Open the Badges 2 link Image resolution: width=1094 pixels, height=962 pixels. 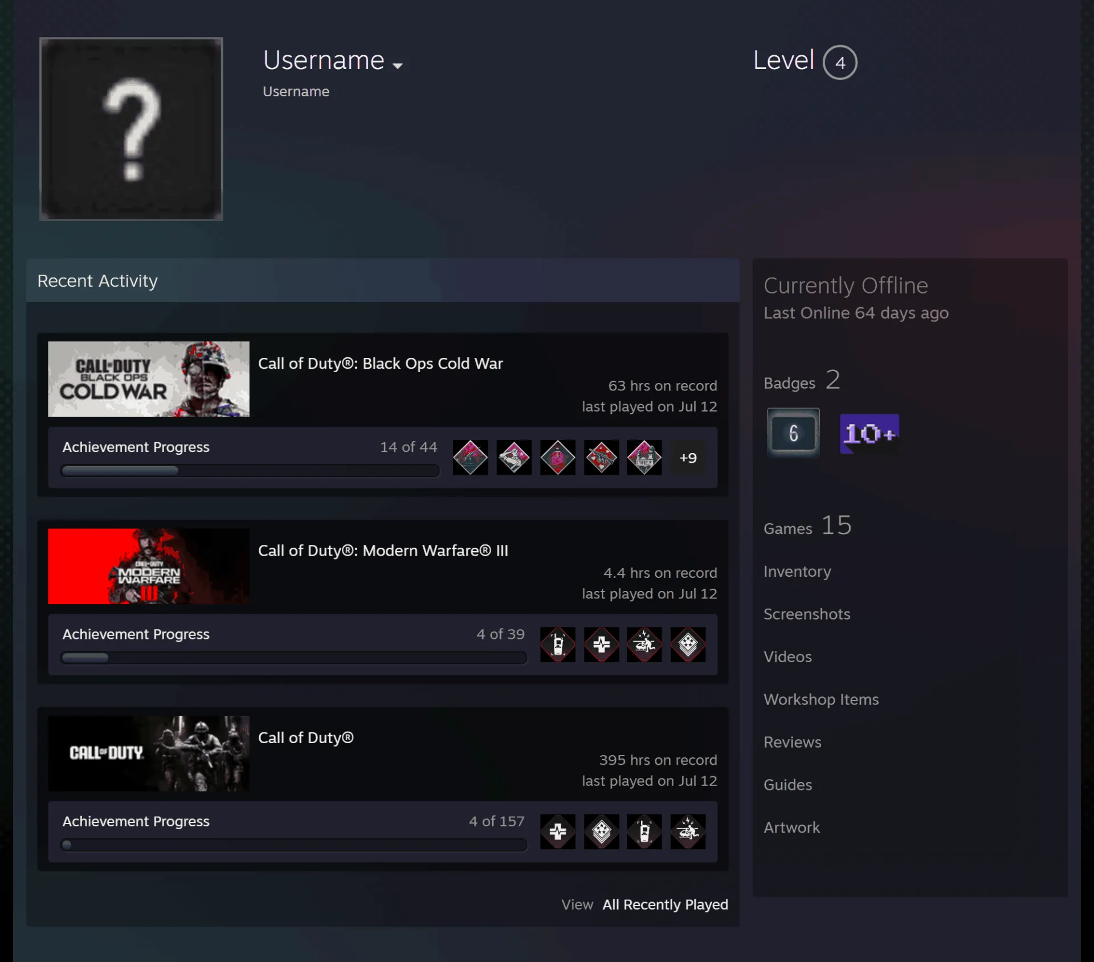point(802,380)
